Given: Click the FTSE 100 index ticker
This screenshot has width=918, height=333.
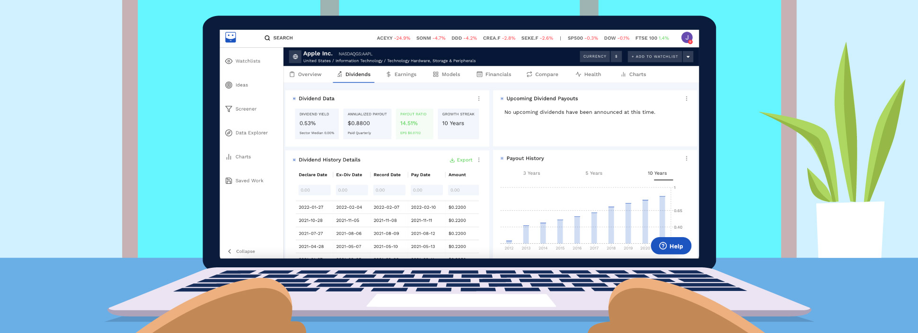Looking at the screenshot, I should [x=652, y=38].
